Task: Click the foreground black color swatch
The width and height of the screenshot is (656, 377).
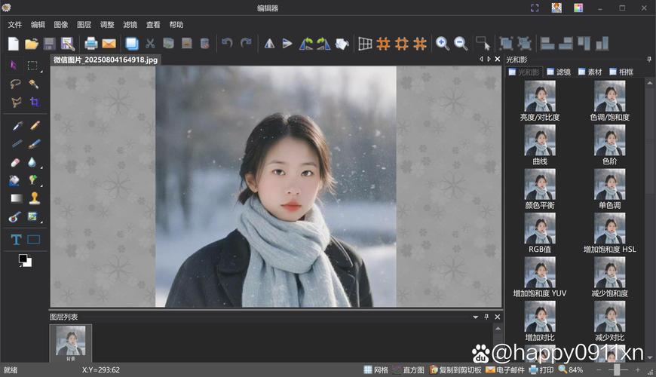Action: [x=23, y=259]
